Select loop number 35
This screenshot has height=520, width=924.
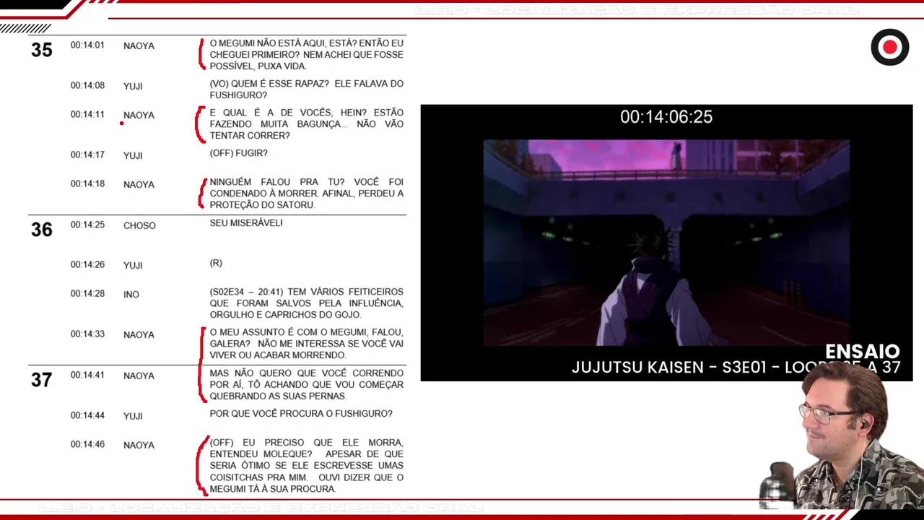(42, 50)
